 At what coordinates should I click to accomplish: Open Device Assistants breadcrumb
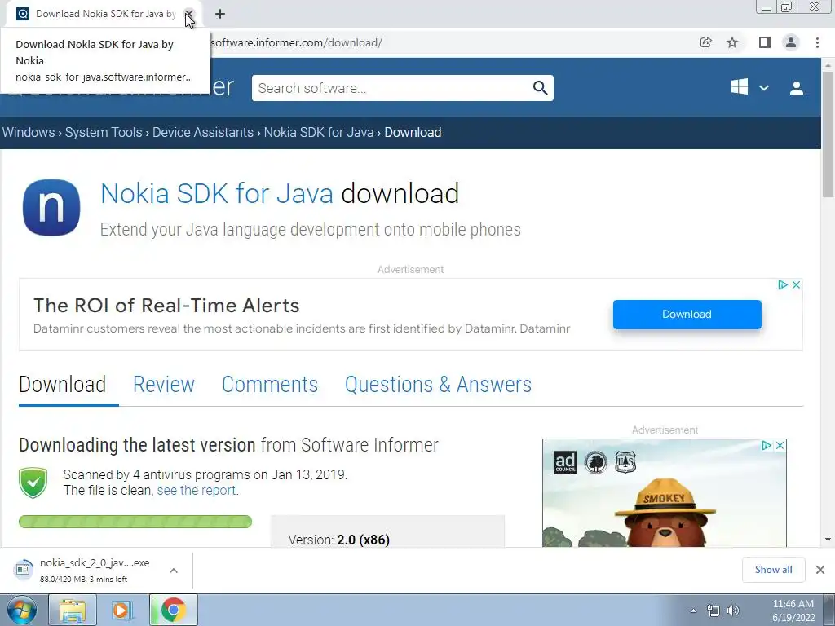(203, 132)
